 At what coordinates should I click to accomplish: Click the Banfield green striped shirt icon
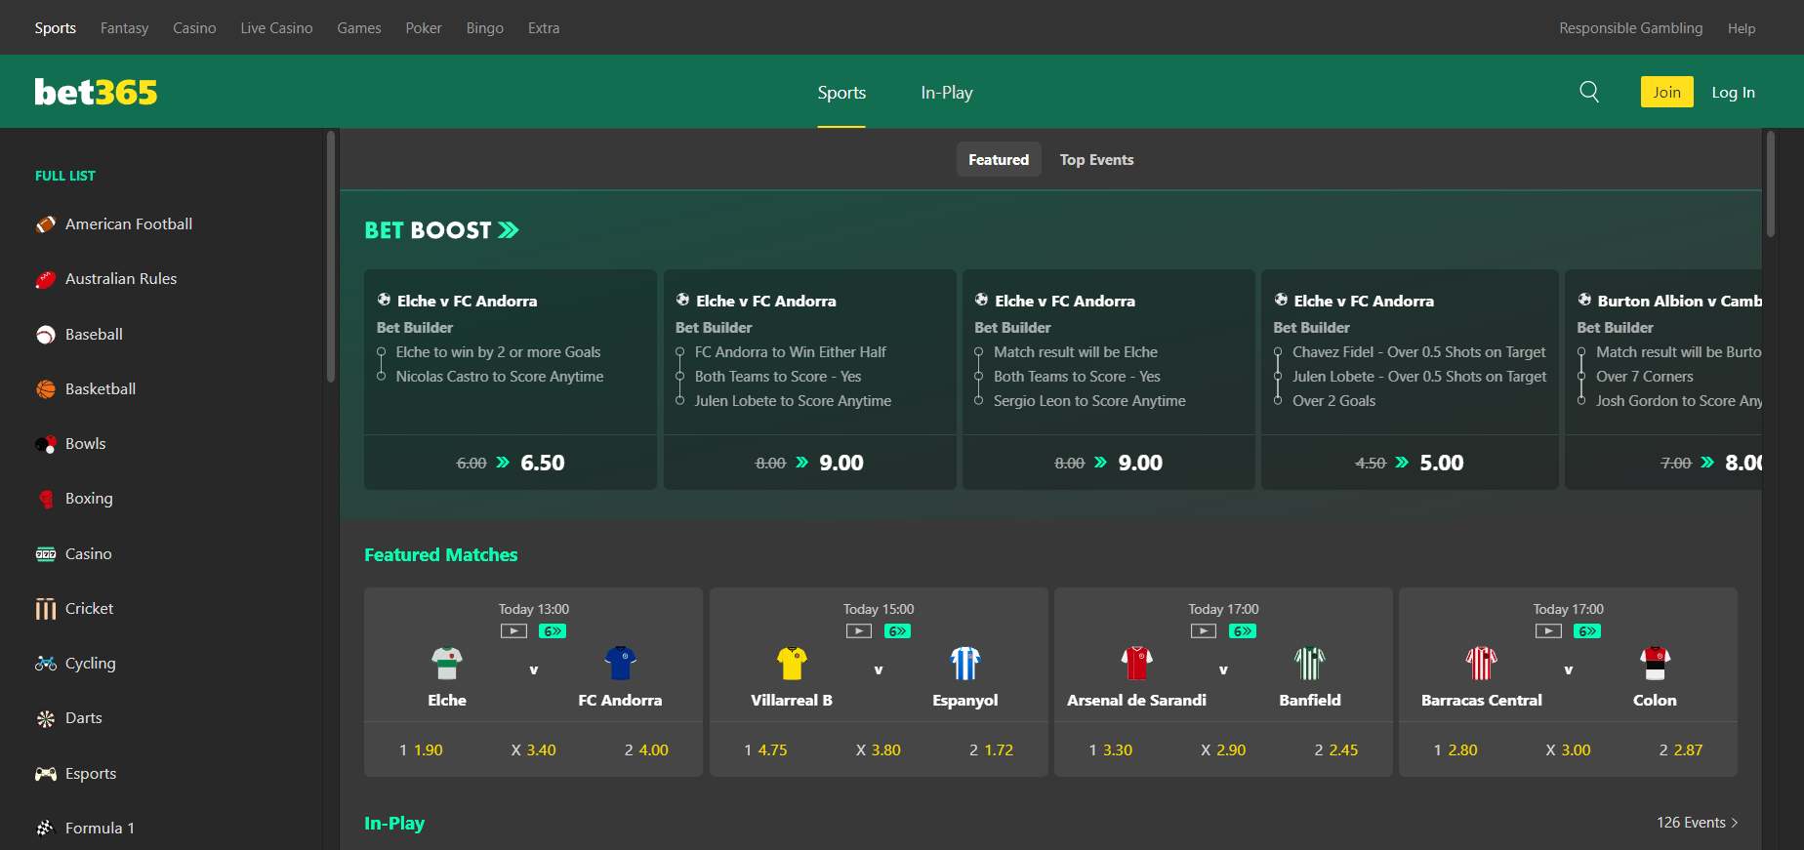click(1310, 663)
